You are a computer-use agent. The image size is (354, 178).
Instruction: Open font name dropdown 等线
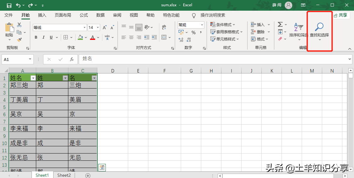(x=85, y=28)
